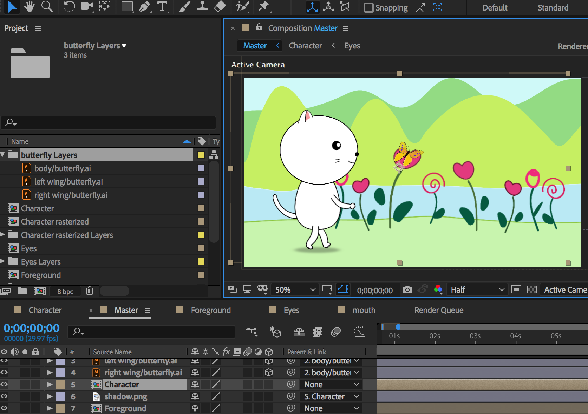Open parent dropdown for shadow.png layer

click(331, 396)
